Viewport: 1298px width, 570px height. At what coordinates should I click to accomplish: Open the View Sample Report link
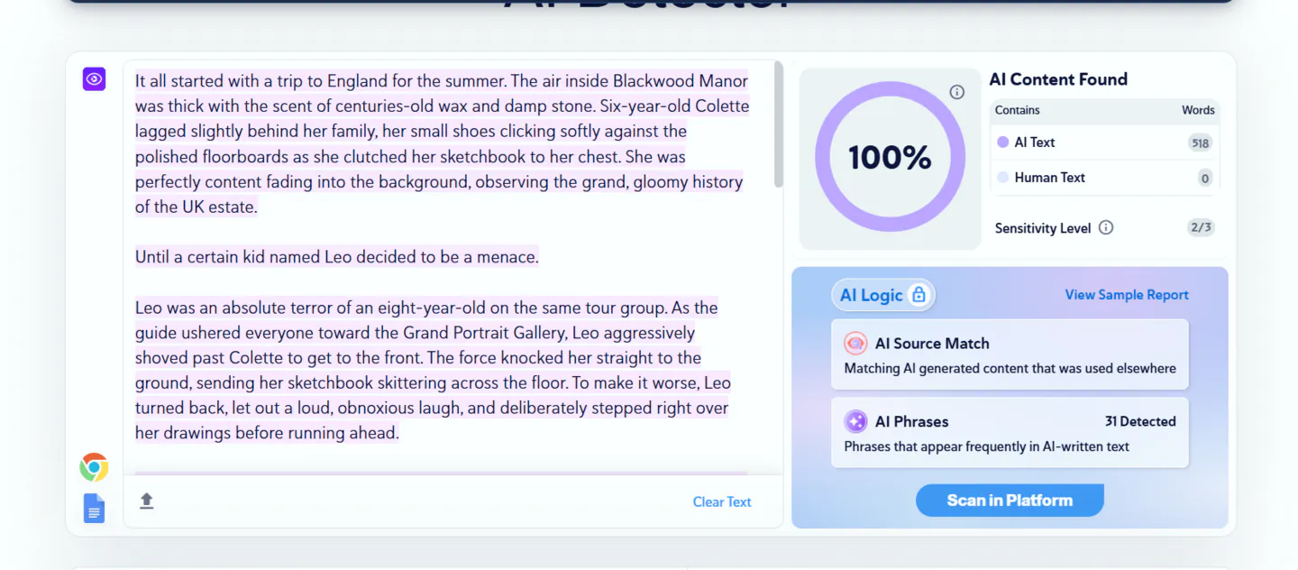(x=1127, y=295)
